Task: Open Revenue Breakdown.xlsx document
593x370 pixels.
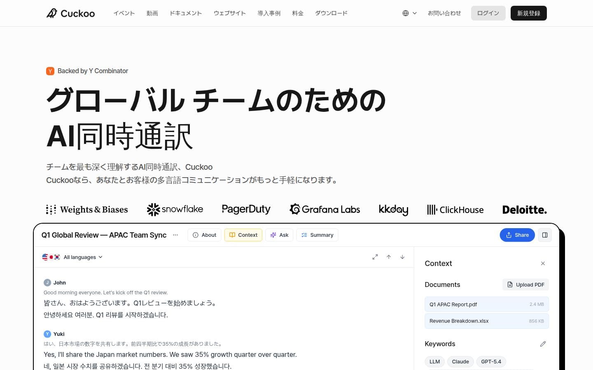Action: 487,321
